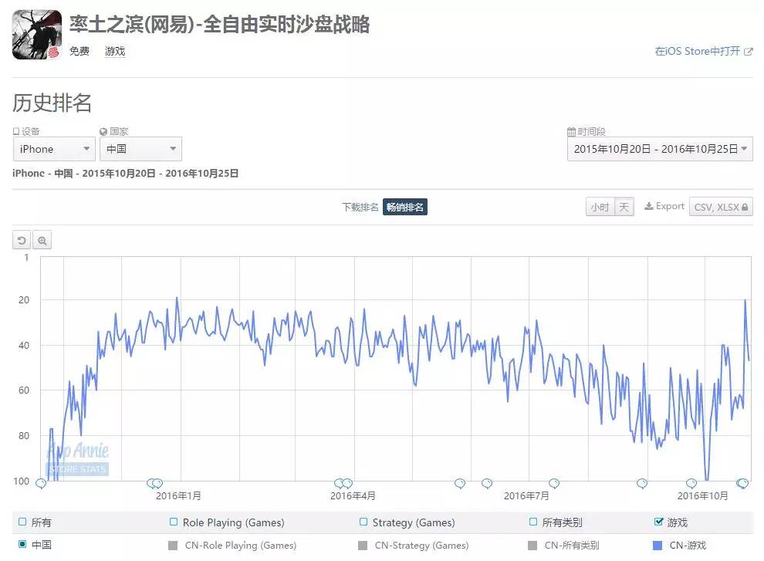764x561 pixels.
Task: Switch to the 下载排名 tab
Action: click(x=360, y=207)
